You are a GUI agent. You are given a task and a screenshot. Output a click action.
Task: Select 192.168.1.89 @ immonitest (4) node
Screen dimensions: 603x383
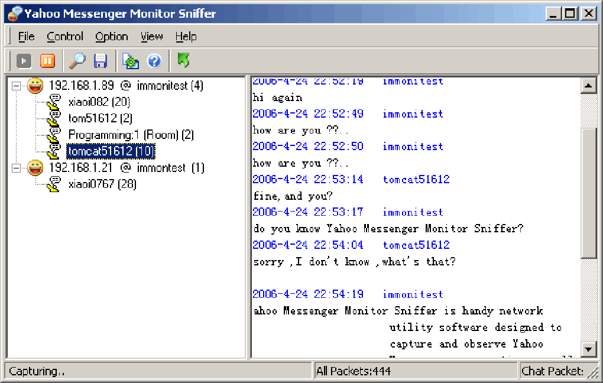pos(126,85)
